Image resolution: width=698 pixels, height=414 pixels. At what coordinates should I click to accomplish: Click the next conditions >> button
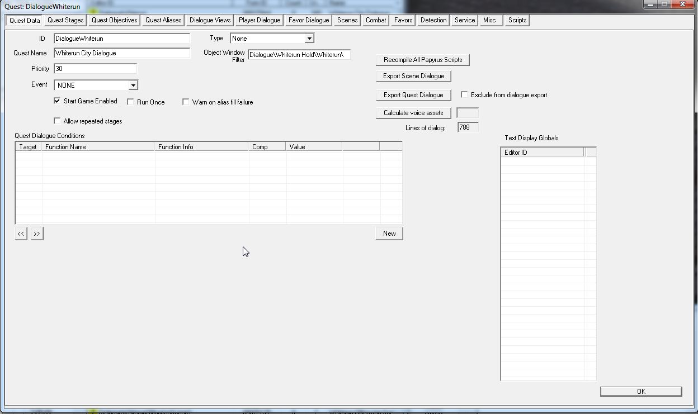click(x=37, y=234)
